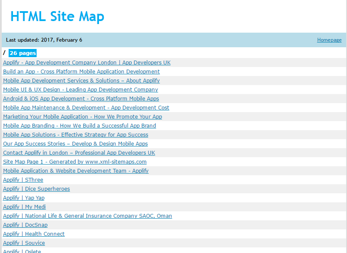Open Applify | My Medi link
The image size is (347, 253).
[x=25, y=207]
